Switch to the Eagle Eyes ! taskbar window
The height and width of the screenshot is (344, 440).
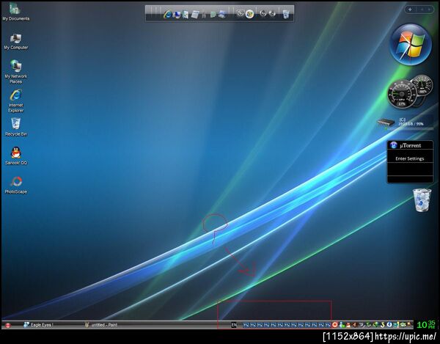click(39, 325)
